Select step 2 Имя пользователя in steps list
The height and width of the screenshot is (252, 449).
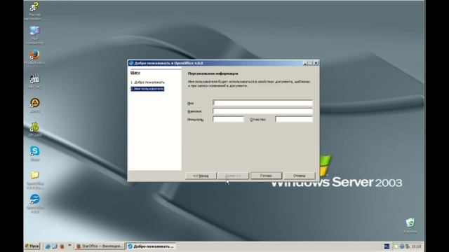pos(147,89)
